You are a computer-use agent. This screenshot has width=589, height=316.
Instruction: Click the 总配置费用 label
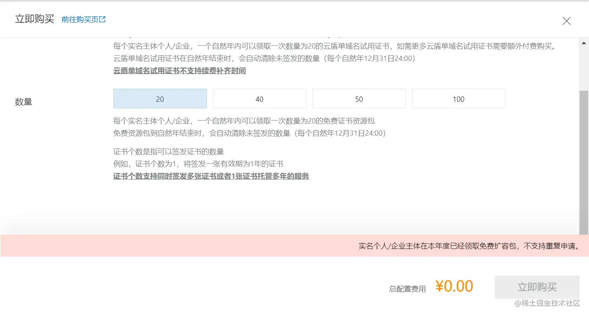pyautogui.click(x=408, y=289)
